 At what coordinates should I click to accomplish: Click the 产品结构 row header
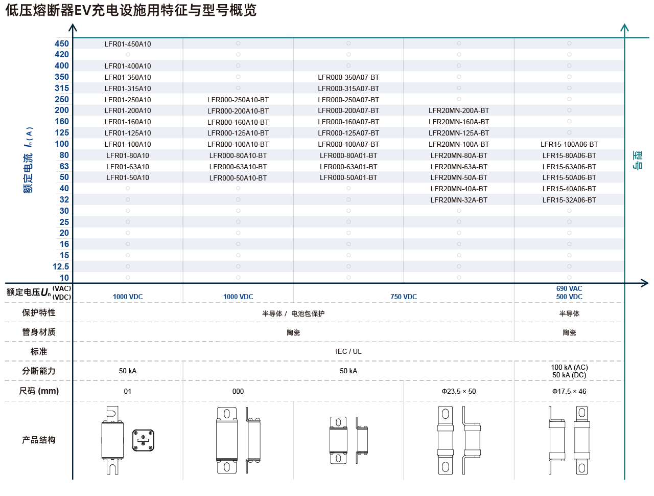(x=39, y=440)
